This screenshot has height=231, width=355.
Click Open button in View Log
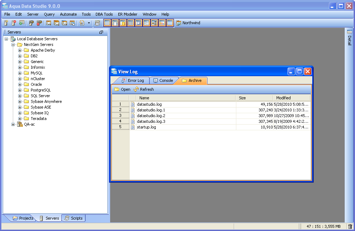click(x=122, y=89)
